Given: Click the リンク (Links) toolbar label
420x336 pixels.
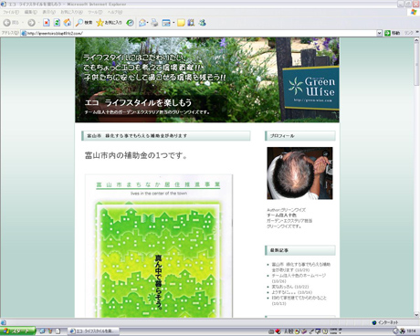Looking at the screenshot, I should pyautogui.click(x=408, y=33).
